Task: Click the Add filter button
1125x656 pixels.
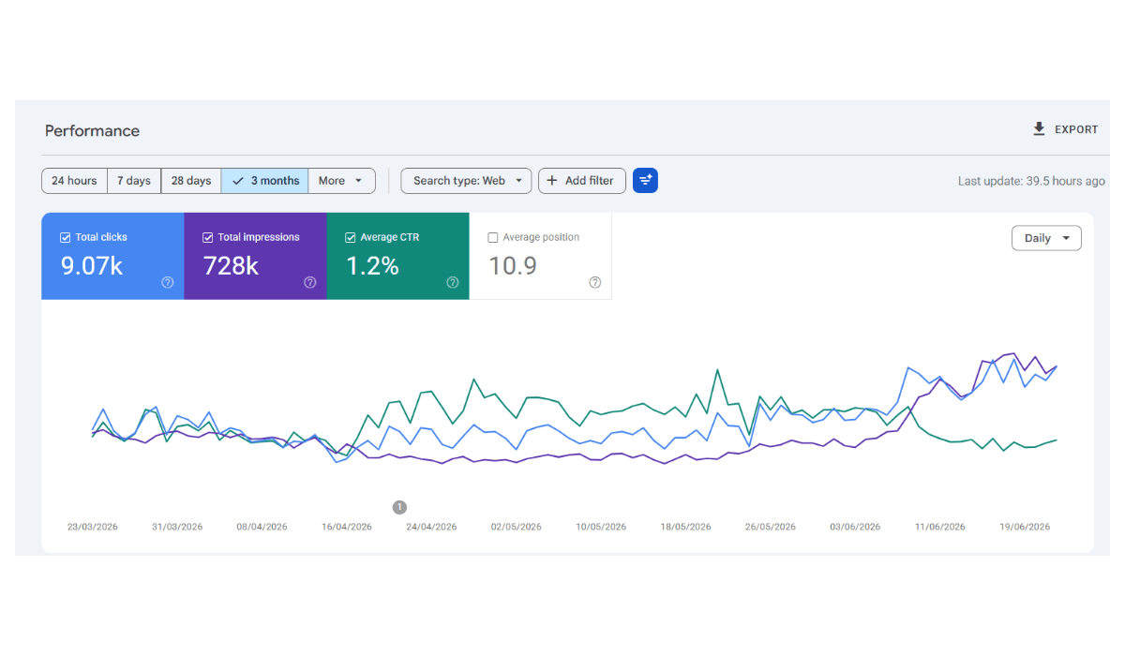Action: click(x=581, y=181)
